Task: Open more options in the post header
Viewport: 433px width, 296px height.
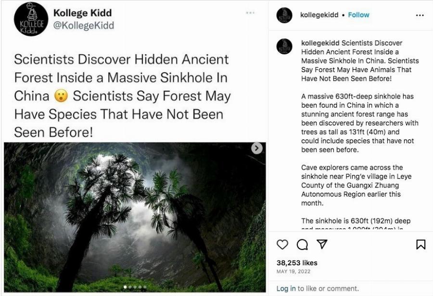Action: pos(420,15)
